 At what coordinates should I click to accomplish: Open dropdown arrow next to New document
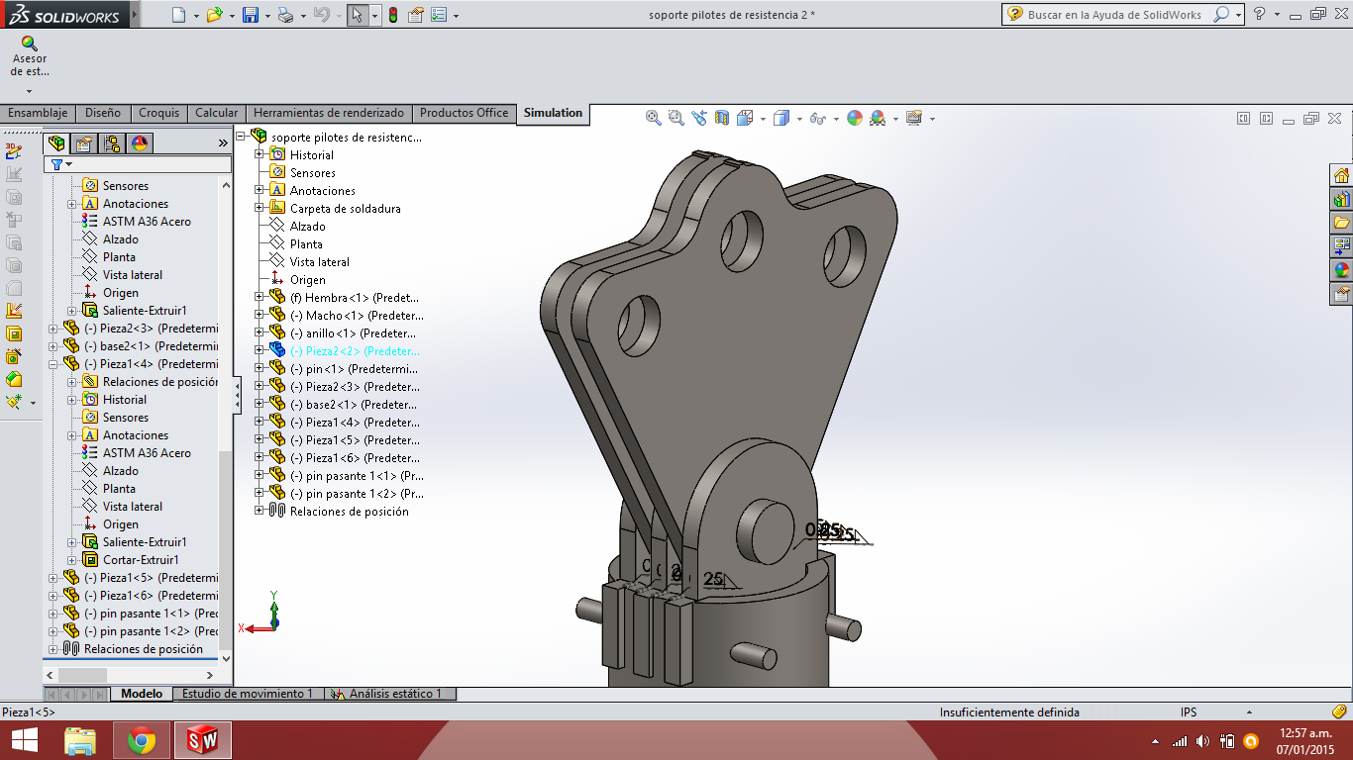(196, 16)
